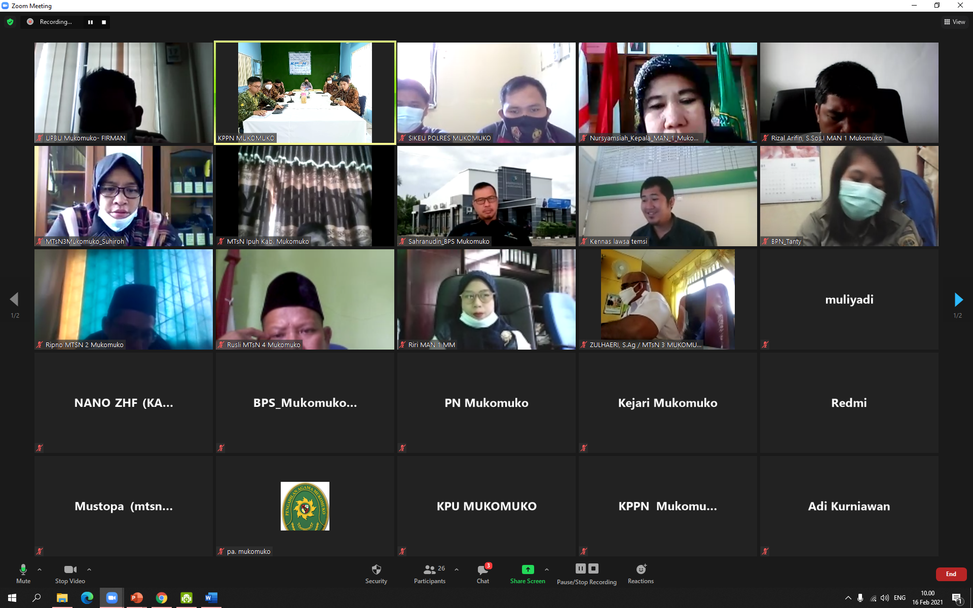Image resolution: width=973 pixels, height=608 pixels.
Task: Open the volume control tray icon
Action: 885,598
